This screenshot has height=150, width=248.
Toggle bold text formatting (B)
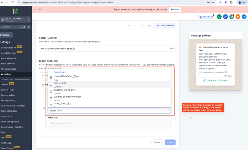pos(130,26)
